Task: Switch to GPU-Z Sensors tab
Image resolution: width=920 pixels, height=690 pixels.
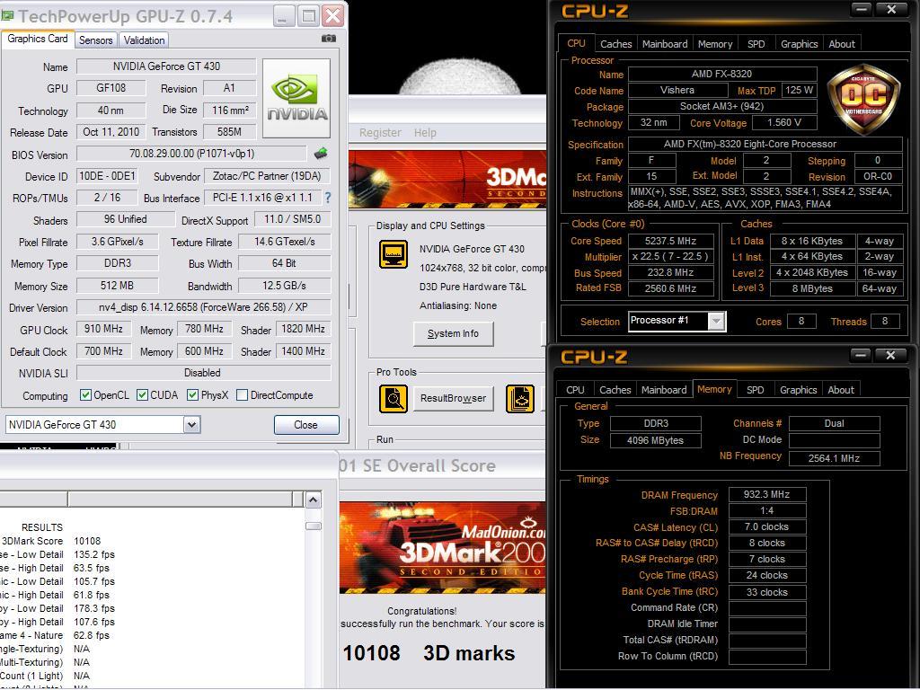Action: point(95,40)
